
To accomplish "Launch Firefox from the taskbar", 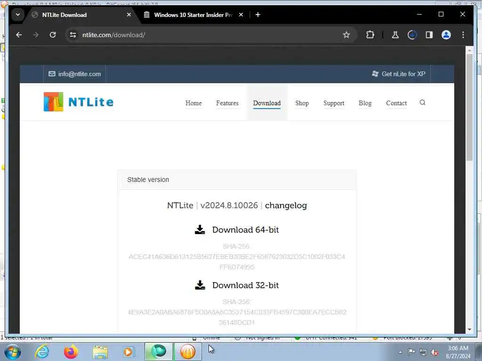I will 71,352.
